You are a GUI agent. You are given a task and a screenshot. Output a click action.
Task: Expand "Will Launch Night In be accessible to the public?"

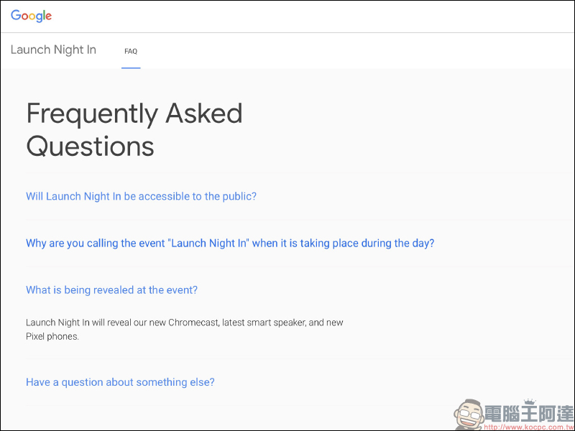pyautogui.click(x=141, y=196)
